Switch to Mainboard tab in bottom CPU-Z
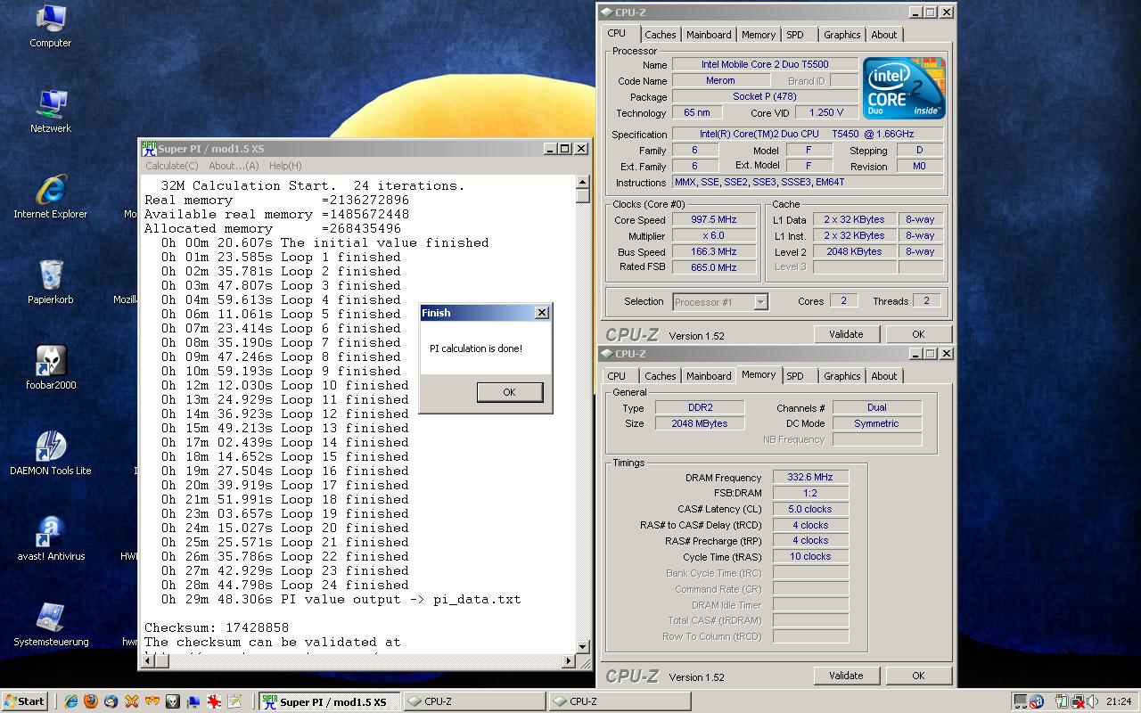Image resolution: width=1141 pixels, height=713 pixels. point(709,376)
